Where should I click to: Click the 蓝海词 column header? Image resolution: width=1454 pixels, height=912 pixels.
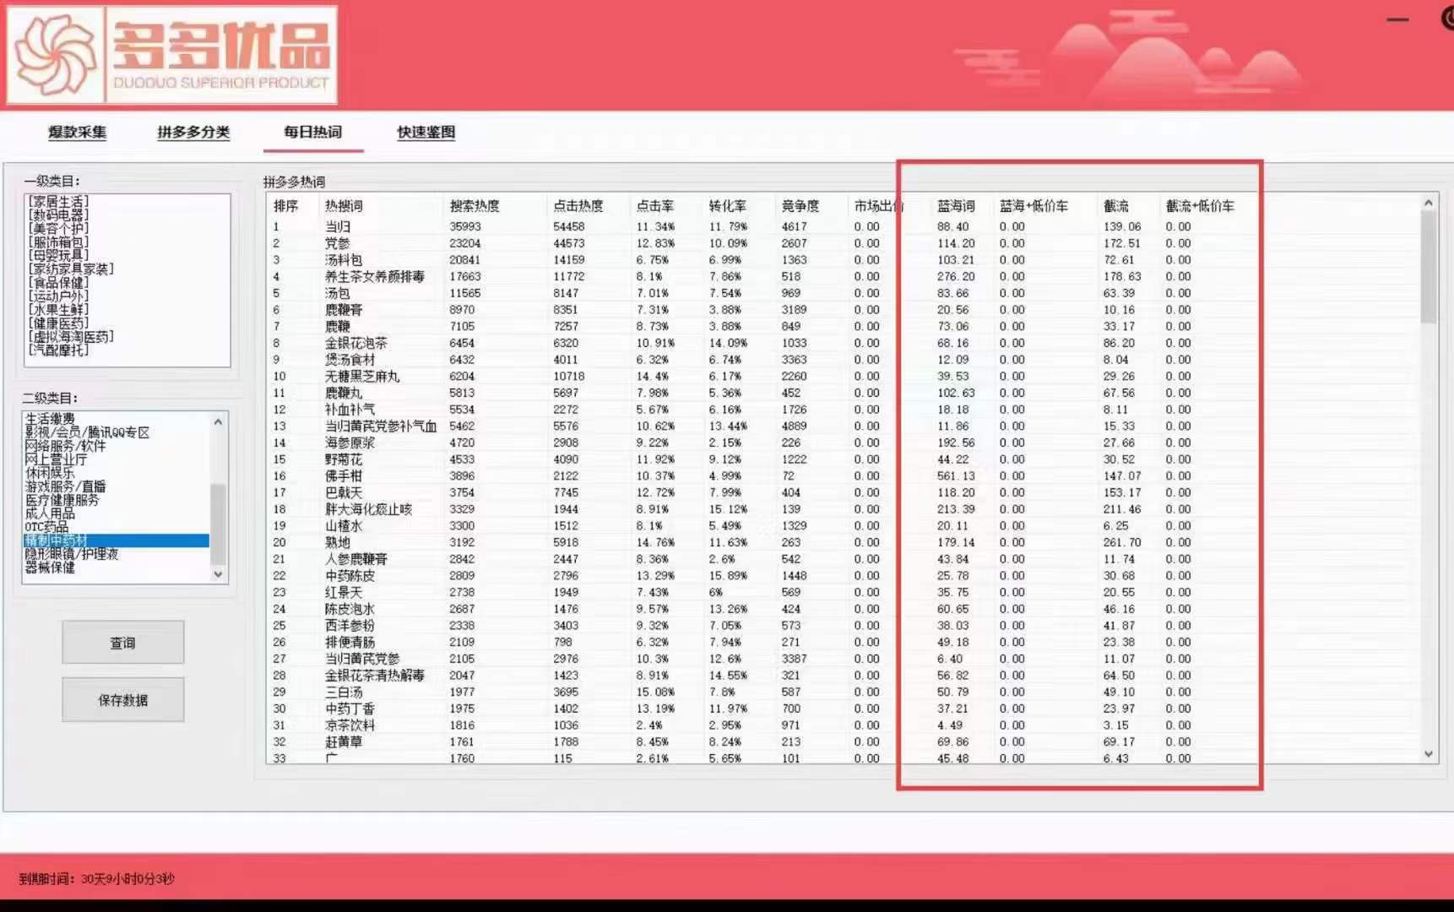click(x=955, y=206)
